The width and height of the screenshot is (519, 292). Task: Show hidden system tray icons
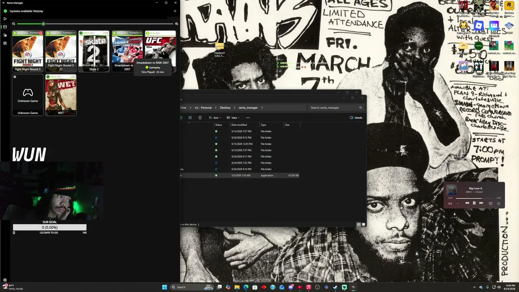pos(475,287)
